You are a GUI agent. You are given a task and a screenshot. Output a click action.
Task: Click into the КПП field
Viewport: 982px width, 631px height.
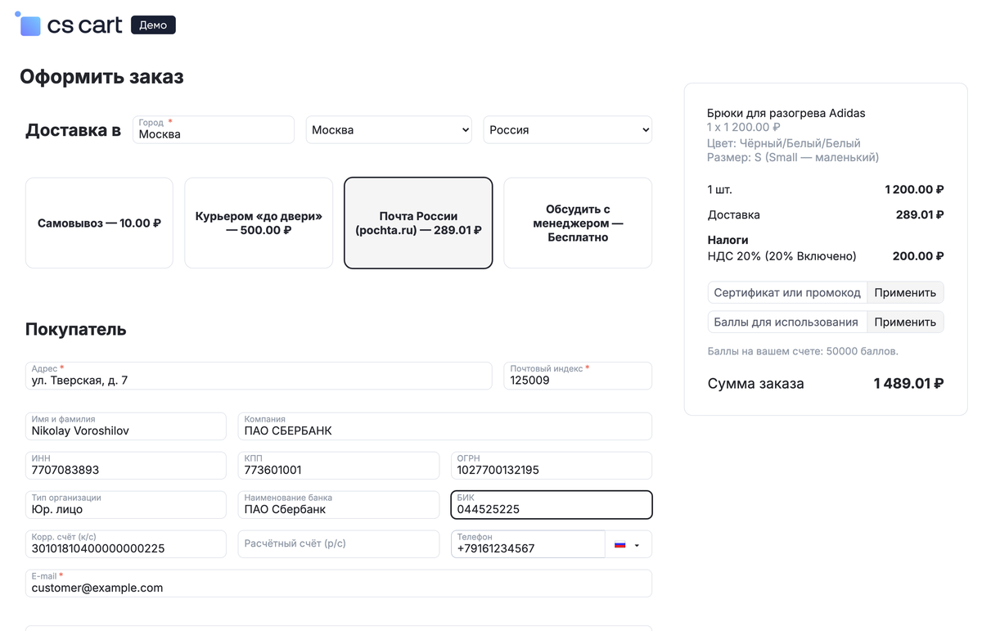[x=339, y=466]
